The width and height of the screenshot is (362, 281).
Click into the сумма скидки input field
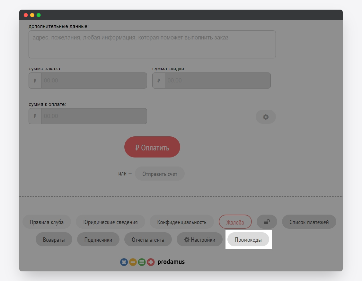pos(217,81)
